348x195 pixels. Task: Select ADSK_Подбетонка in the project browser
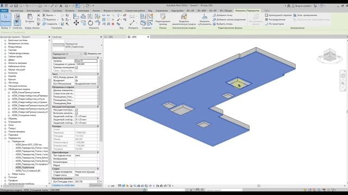(25, 167)
